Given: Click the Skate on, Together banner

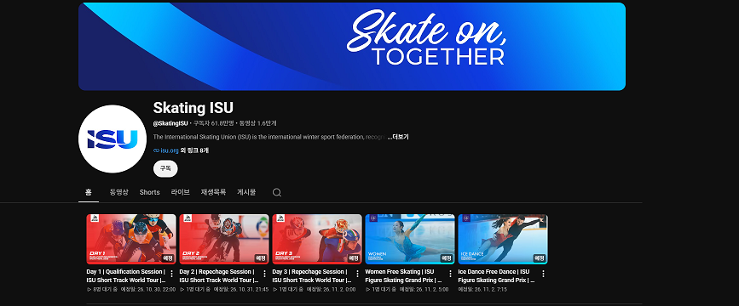Looking at the screenshot, I should coord(351,47).
